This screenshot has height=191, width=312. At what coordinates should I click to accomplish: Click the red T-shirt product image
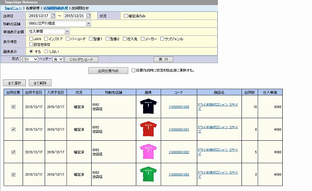148,129
